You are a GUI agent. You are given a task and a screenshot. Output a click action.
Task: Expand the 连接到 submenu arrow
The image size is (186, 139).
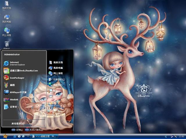pos(69,85)
